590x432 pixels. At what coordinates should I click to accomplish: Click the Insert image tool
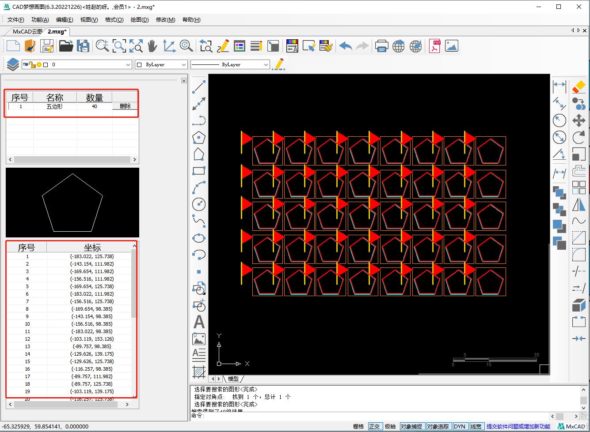click(199, 339)
